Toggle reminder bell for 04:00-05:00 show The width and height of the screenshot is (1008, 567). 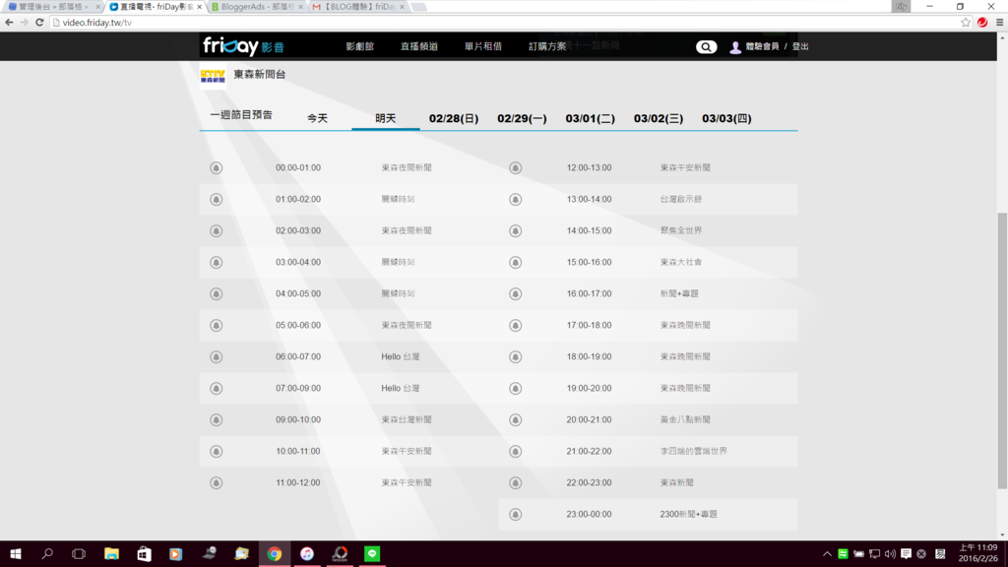click(x=216, y=293)
